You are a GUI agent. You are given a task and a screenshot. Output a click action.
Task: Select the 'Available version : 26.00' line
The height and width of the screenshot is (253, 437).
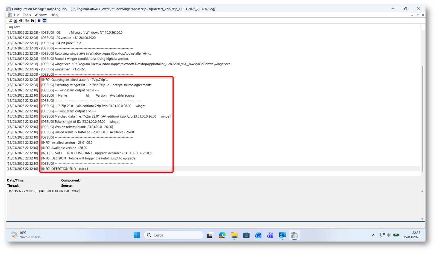coord(213,148)
